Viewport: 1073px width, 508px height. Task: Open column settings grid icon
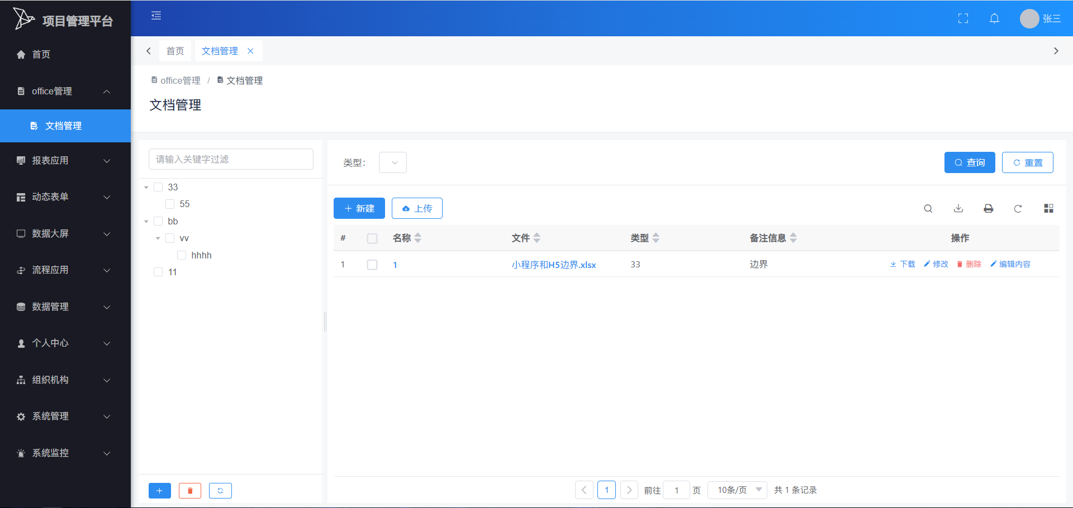(1048, 208)
